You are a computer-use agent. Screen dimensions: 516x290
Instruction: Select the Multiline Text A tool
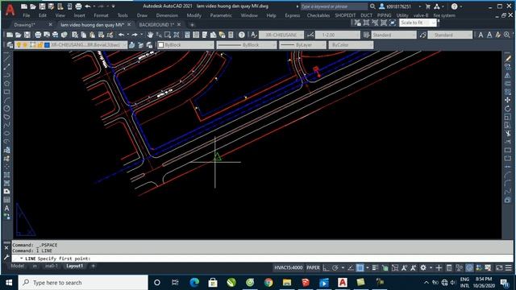pos(6,209)
